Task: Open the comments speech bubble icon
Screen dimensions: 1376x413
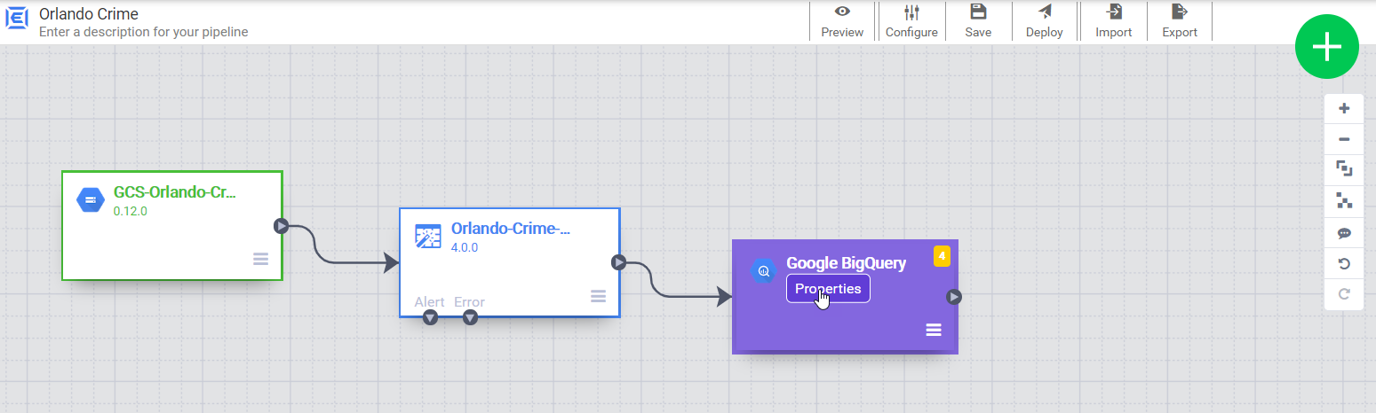Action: [x=1344, y=233]
